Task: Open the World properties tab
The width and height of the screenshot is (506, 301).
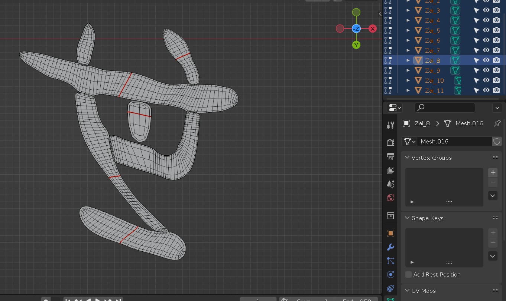Action: (x=390, y=198)
